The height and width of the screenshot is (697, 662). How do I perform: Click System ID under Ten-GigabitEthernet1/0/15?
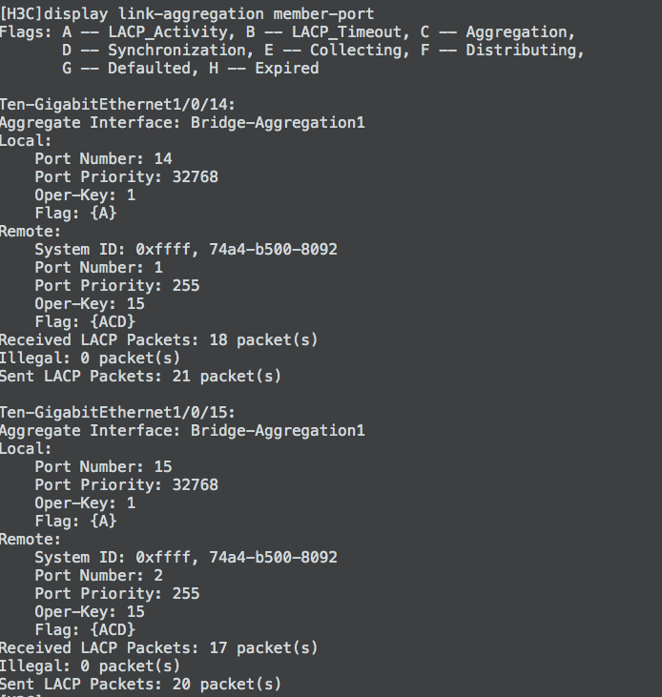186,557
